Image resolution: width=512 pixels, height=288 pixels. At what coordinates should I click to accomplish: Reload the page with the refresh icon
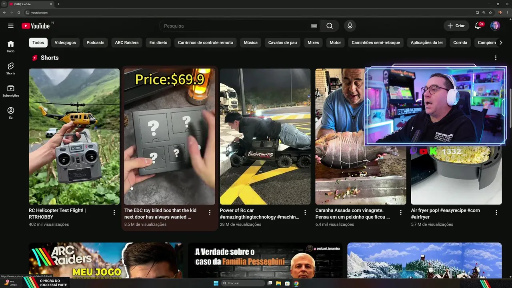click(x=19, y=12)
